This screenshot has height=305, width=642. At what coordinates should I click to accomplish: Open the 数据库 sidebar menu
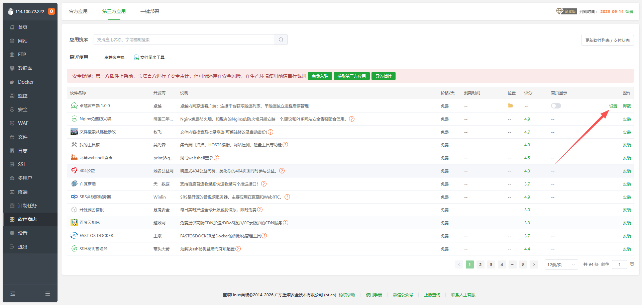click(30, 68)
